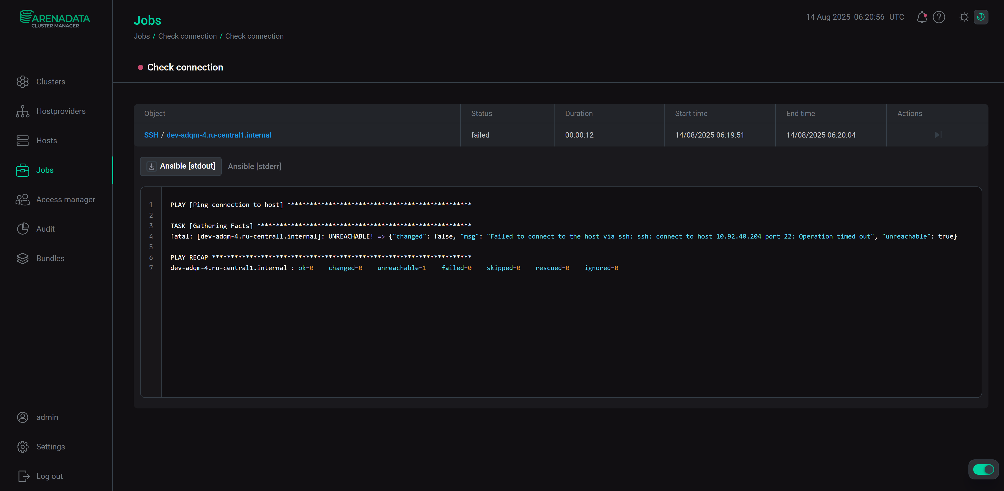Screen dimensions: 1004x491
Task: Click the fatal UNREACHABLE log line
Action: 563,236
